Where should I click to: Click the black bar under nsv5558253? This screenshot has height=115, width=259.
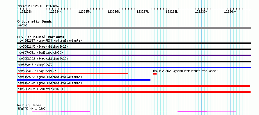point(134,62)
